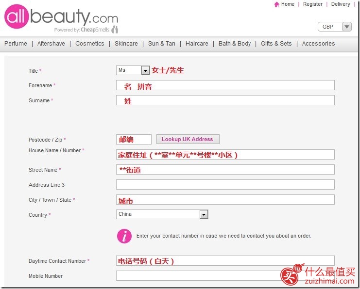Click the 'Powered by: CheapSmells' text
The height and width of the screenshot is (289, 360).
coord(82,30)
